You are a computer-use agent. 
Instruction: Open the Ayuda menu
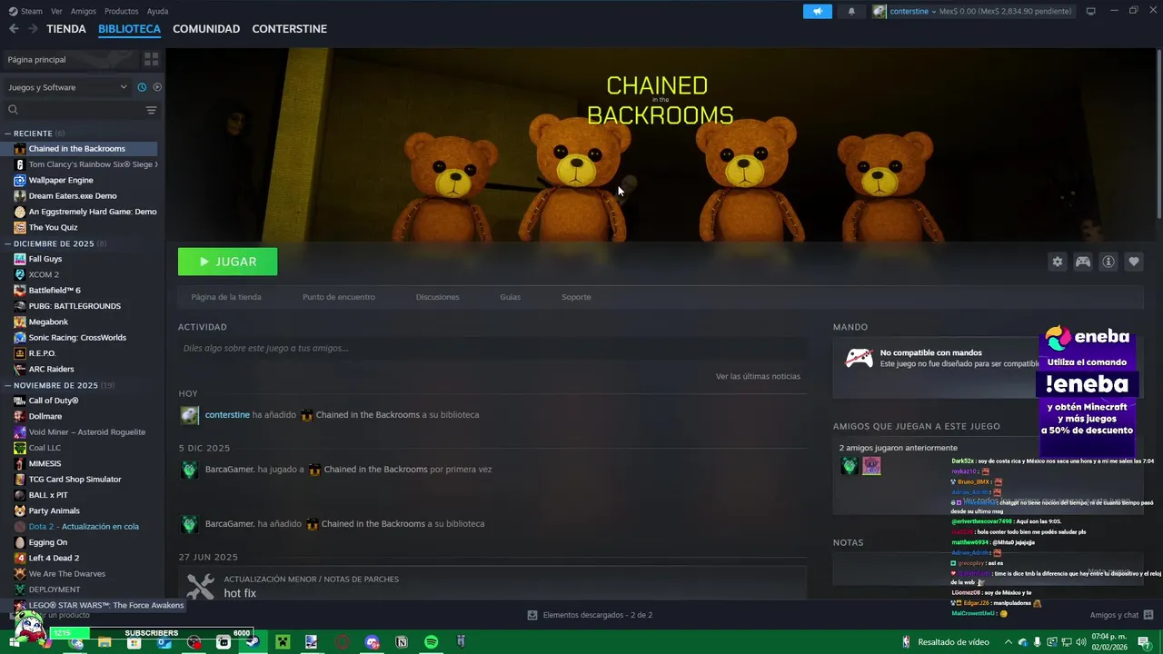(x=157, y=11)
